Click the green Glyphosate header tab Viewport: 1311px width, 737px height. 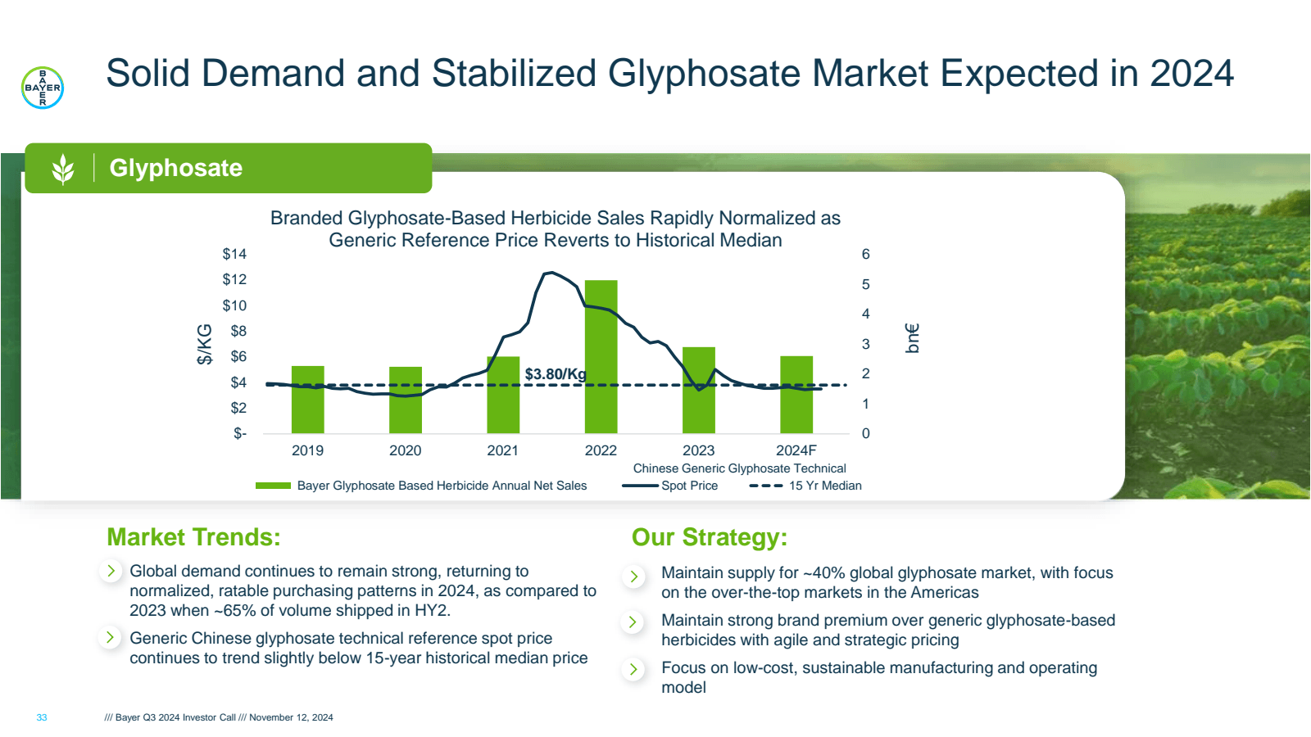pyautogui.click(x=229, y=169)
